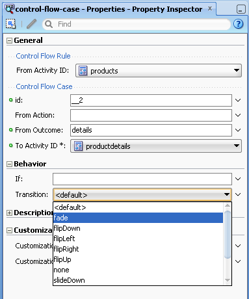The height and width of the screenshot is (299, 249).
Task: Open property menu arrow next to If field
Action: (x=238, y=179)
